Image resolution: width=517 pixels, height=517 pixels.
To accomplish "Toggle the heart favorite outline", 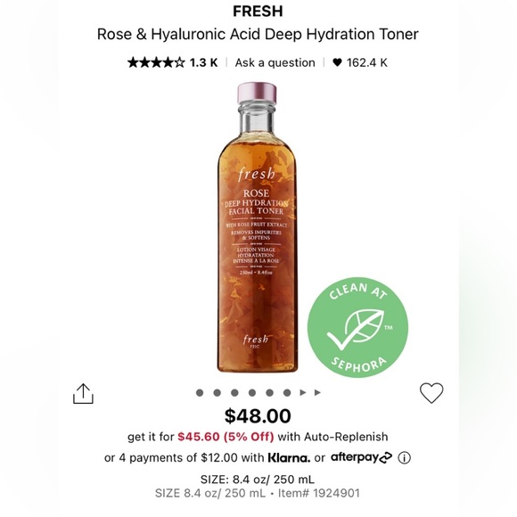I will coord(431,393).
